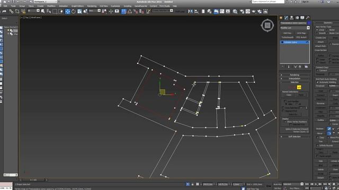This screenshot has width=339, height=190.
Task: Click the keyword search field
Action: point(268,2)
